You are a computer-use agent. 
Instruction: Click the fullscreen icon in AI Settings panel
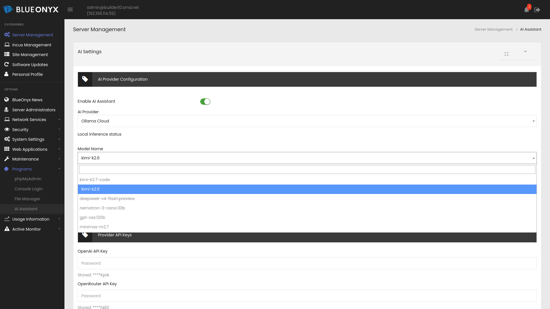(x=506, y=54)
